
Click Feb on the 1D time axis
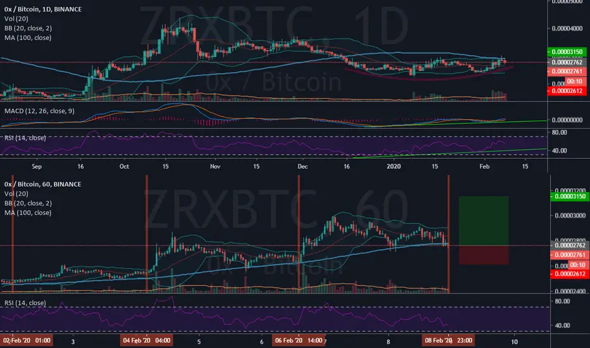tap(484, 166)
